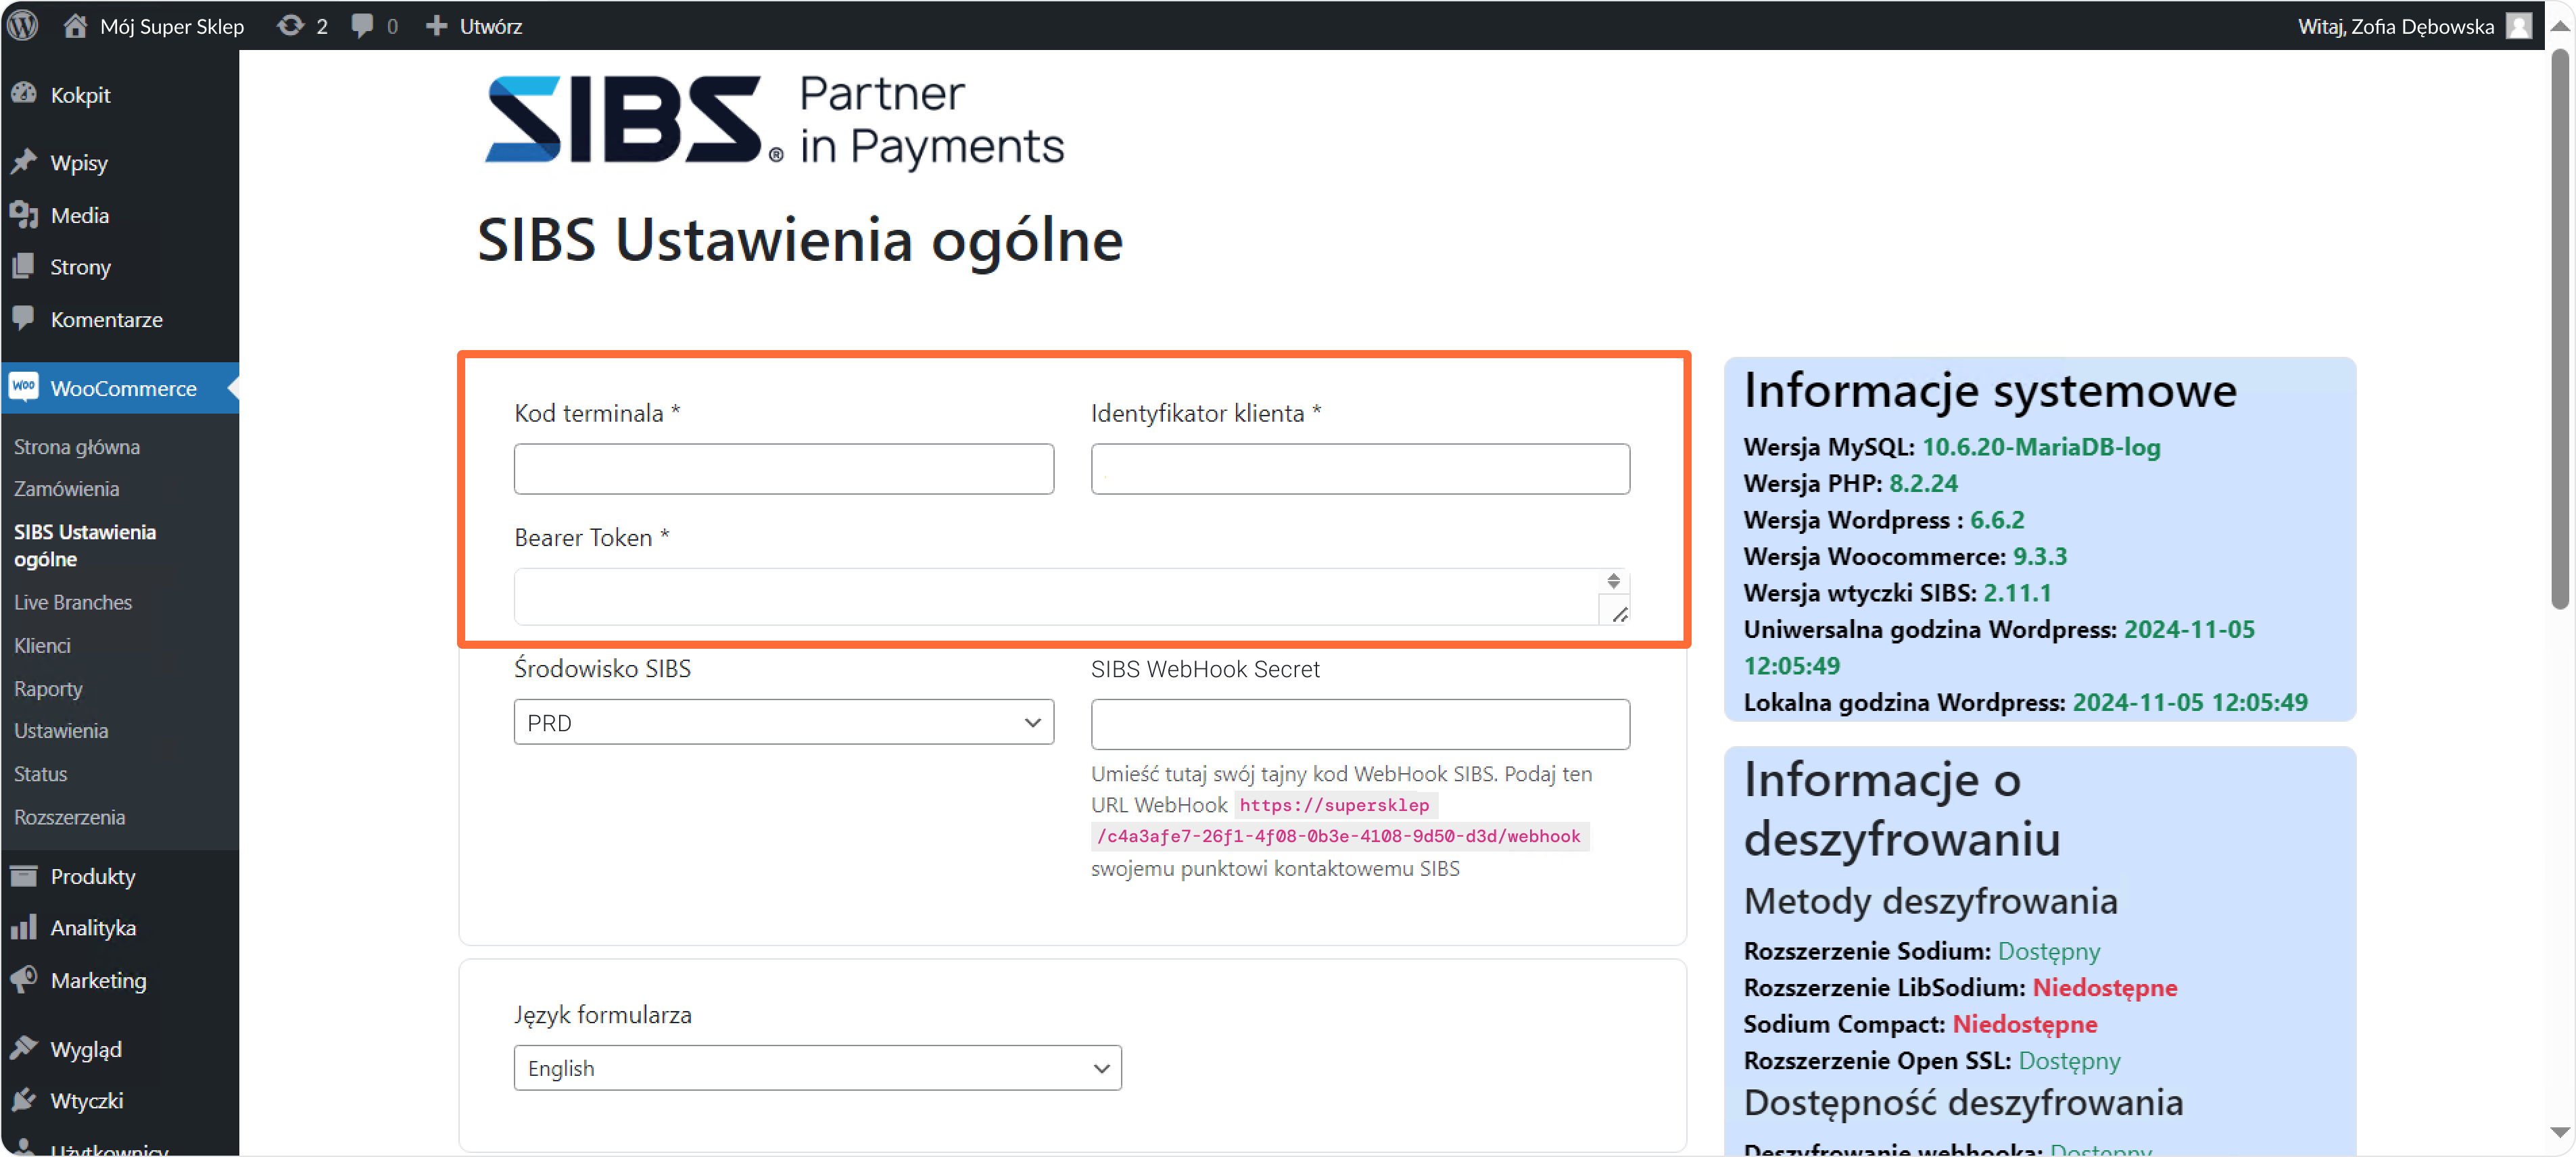The width and height of the screenshot is (2576, 1157).
Task: Open the comments bubble icon in the admin bar
Action: pyautogui.click(x=363, y=25)
